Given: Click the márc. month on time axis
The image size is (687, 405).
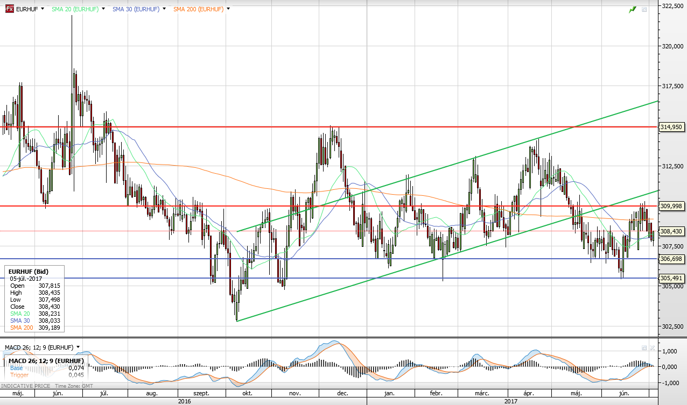Looking at the screenshot, I should 481,393.
